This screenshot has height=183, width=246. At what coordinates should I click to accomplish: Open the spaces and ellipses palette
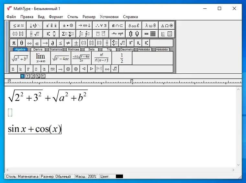click(x=35, y=26)
